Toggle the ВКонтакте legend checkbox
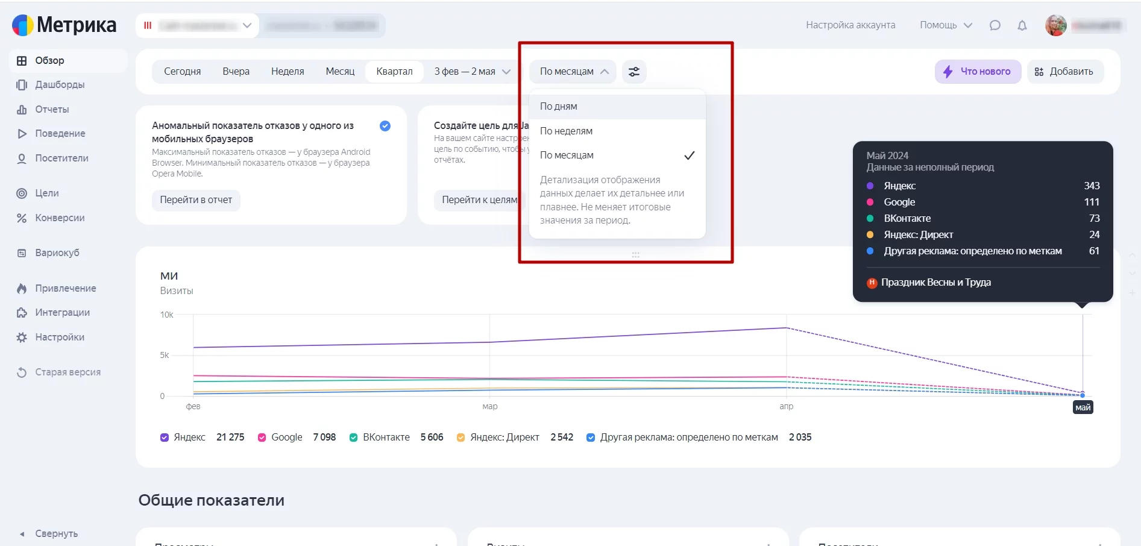Viewport: 1141px width, 546px height. 354,438
